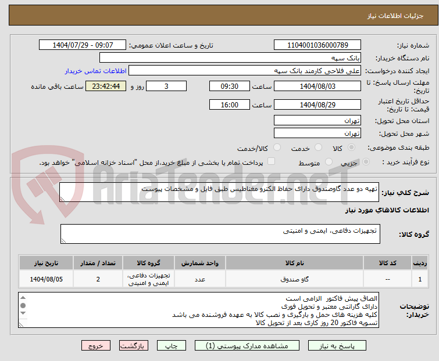Click the شماره نیاز field 1104001036000789
Viewport: 439px width, 361px height.
point(317,45)
